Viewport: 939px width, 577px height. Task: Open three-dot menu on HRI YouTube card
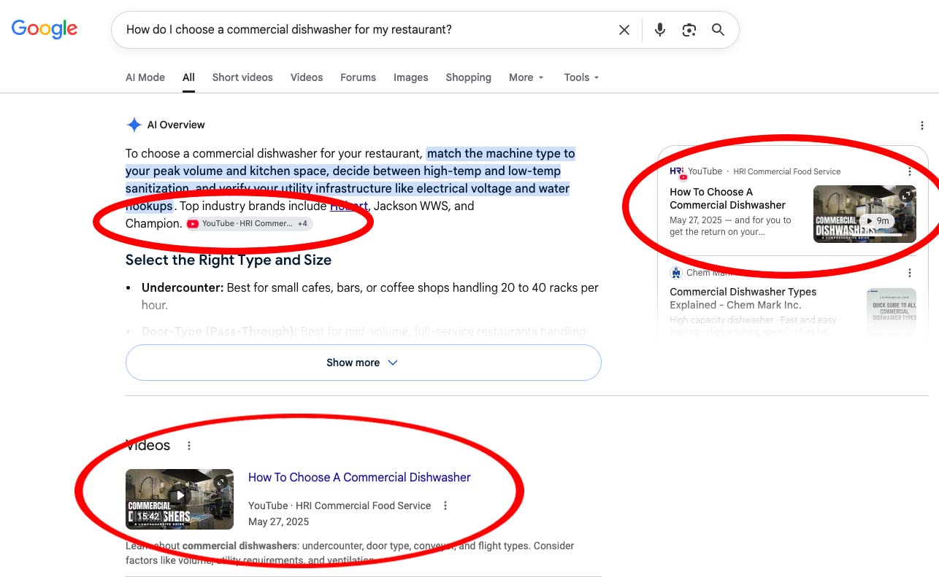[910, 171]
